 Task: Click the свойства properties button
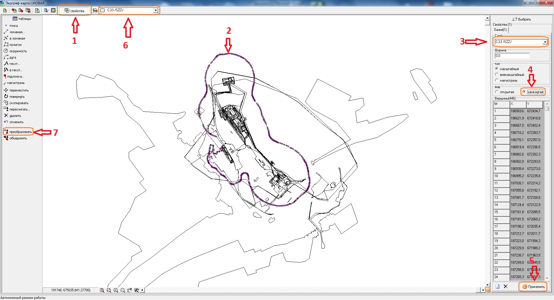74,11
